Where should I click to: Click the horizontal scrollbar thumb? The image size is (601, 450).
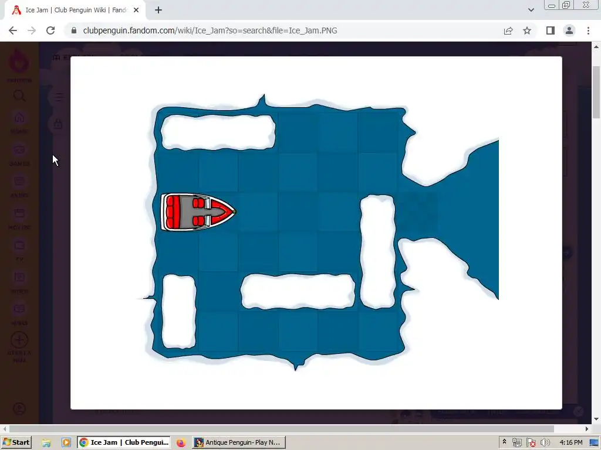point(281,428)
